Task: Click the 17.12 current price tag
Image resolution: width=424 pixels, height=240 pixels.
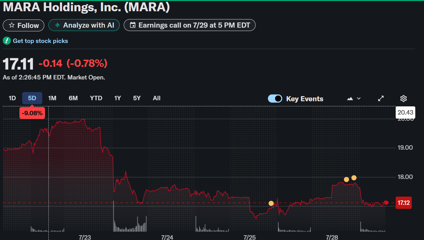Action: (x=404, y=203)
